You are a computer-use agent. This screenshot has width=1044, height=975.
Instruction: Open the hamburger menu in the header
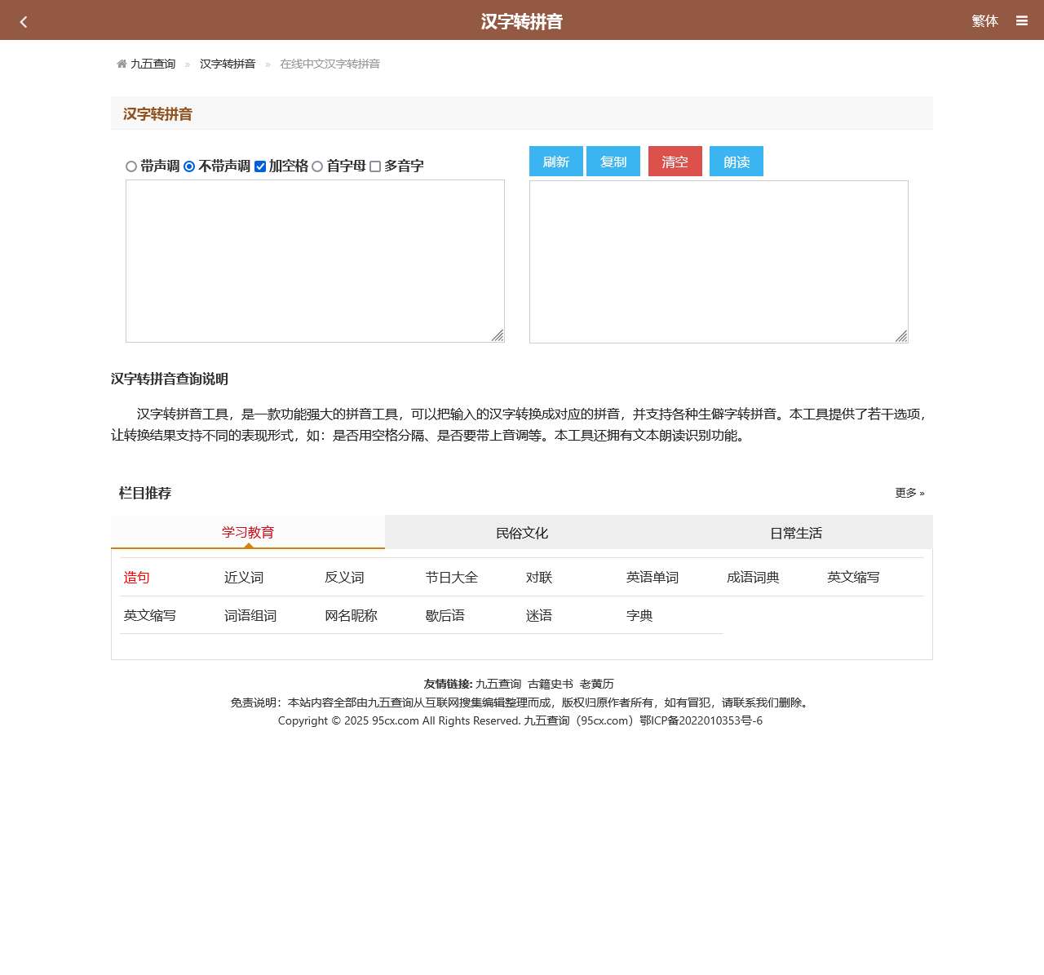click(1022, 21)
